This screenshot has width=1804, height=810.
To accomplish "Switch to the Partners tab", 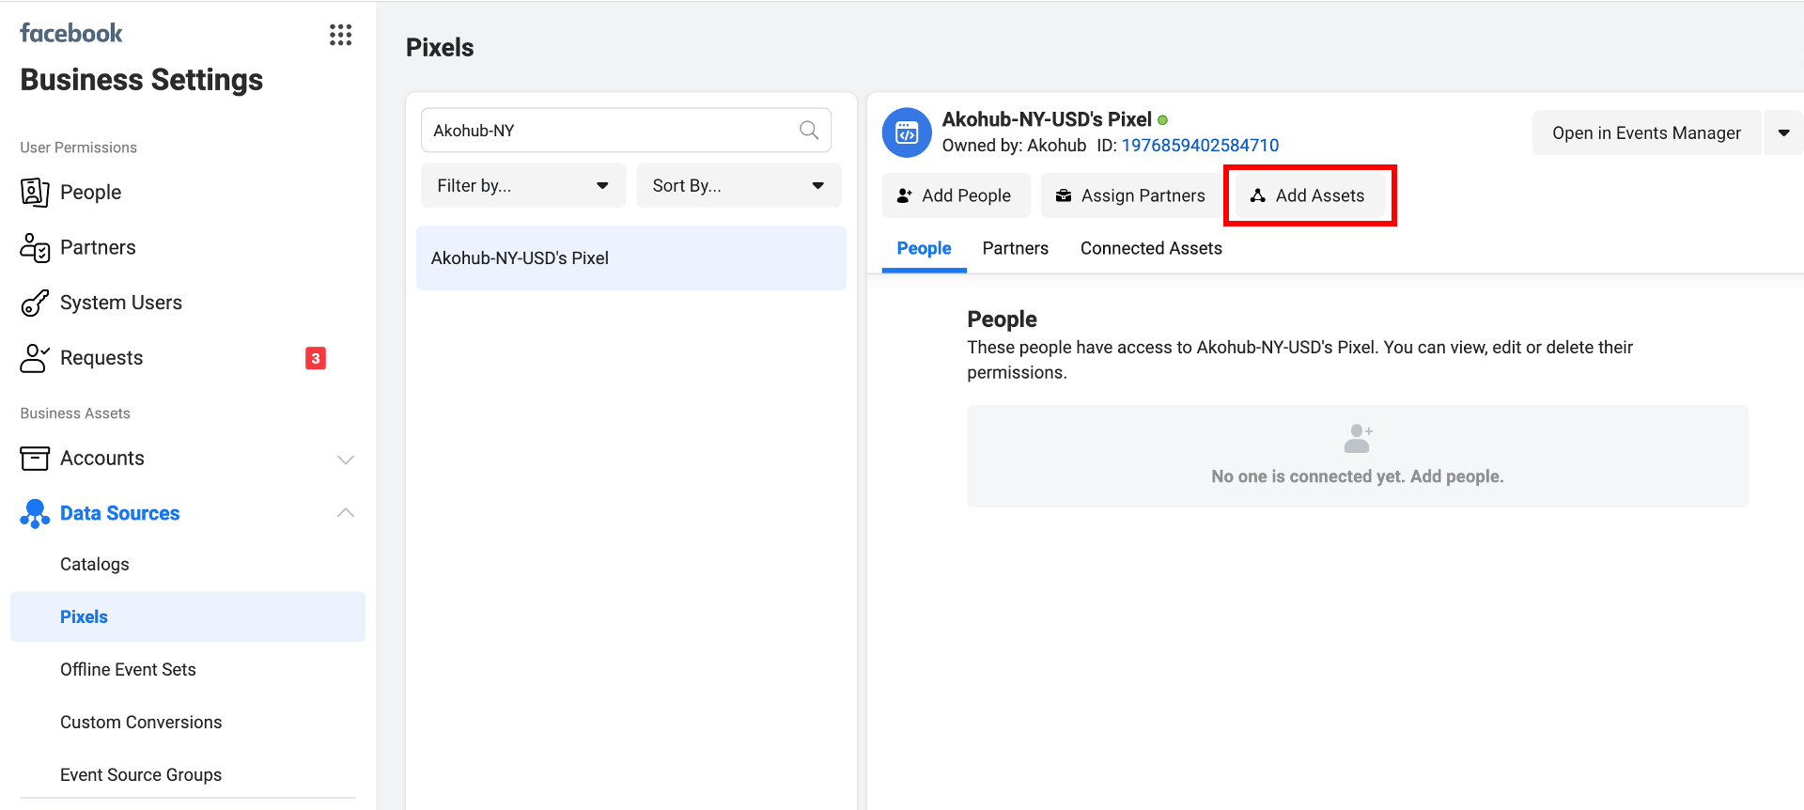I will click(x=1016, y=248).
